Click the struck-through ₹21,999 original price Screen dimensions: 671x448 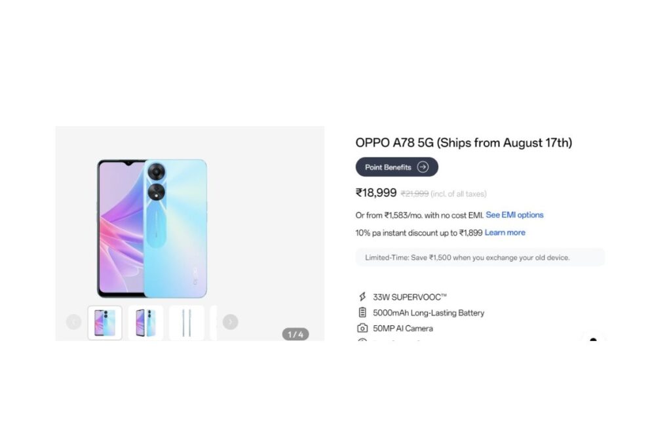click(415, 194)
